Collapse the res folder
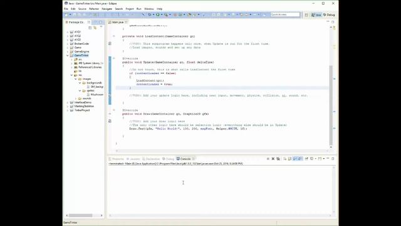This screenshot has width=401, height=226. 71,75
